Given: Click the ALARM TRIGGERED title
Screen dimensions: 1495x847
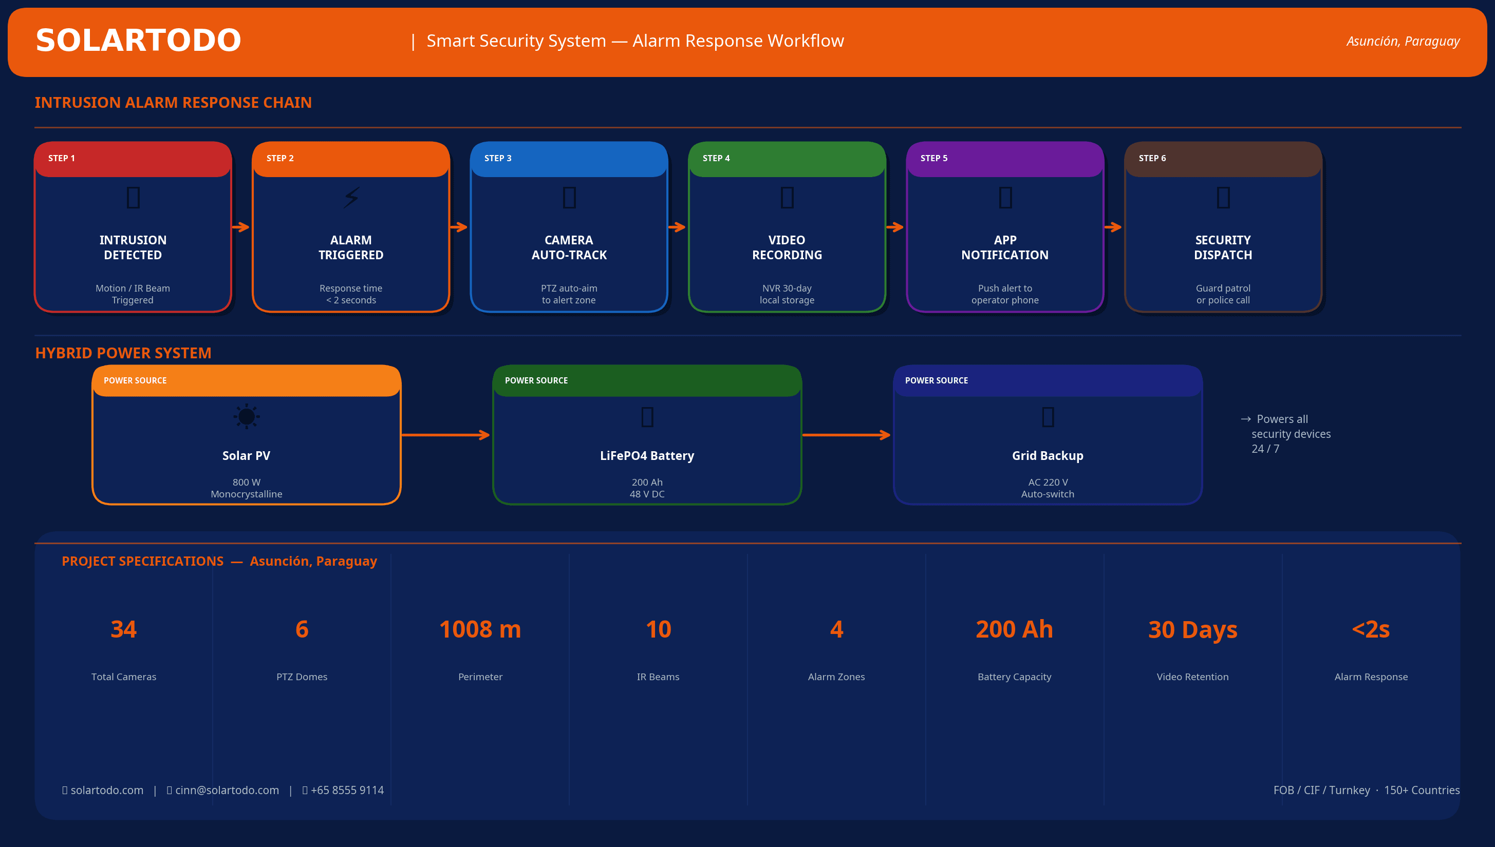Looking at the screenshot, I should pyautogui.click(x=351, y=247).
